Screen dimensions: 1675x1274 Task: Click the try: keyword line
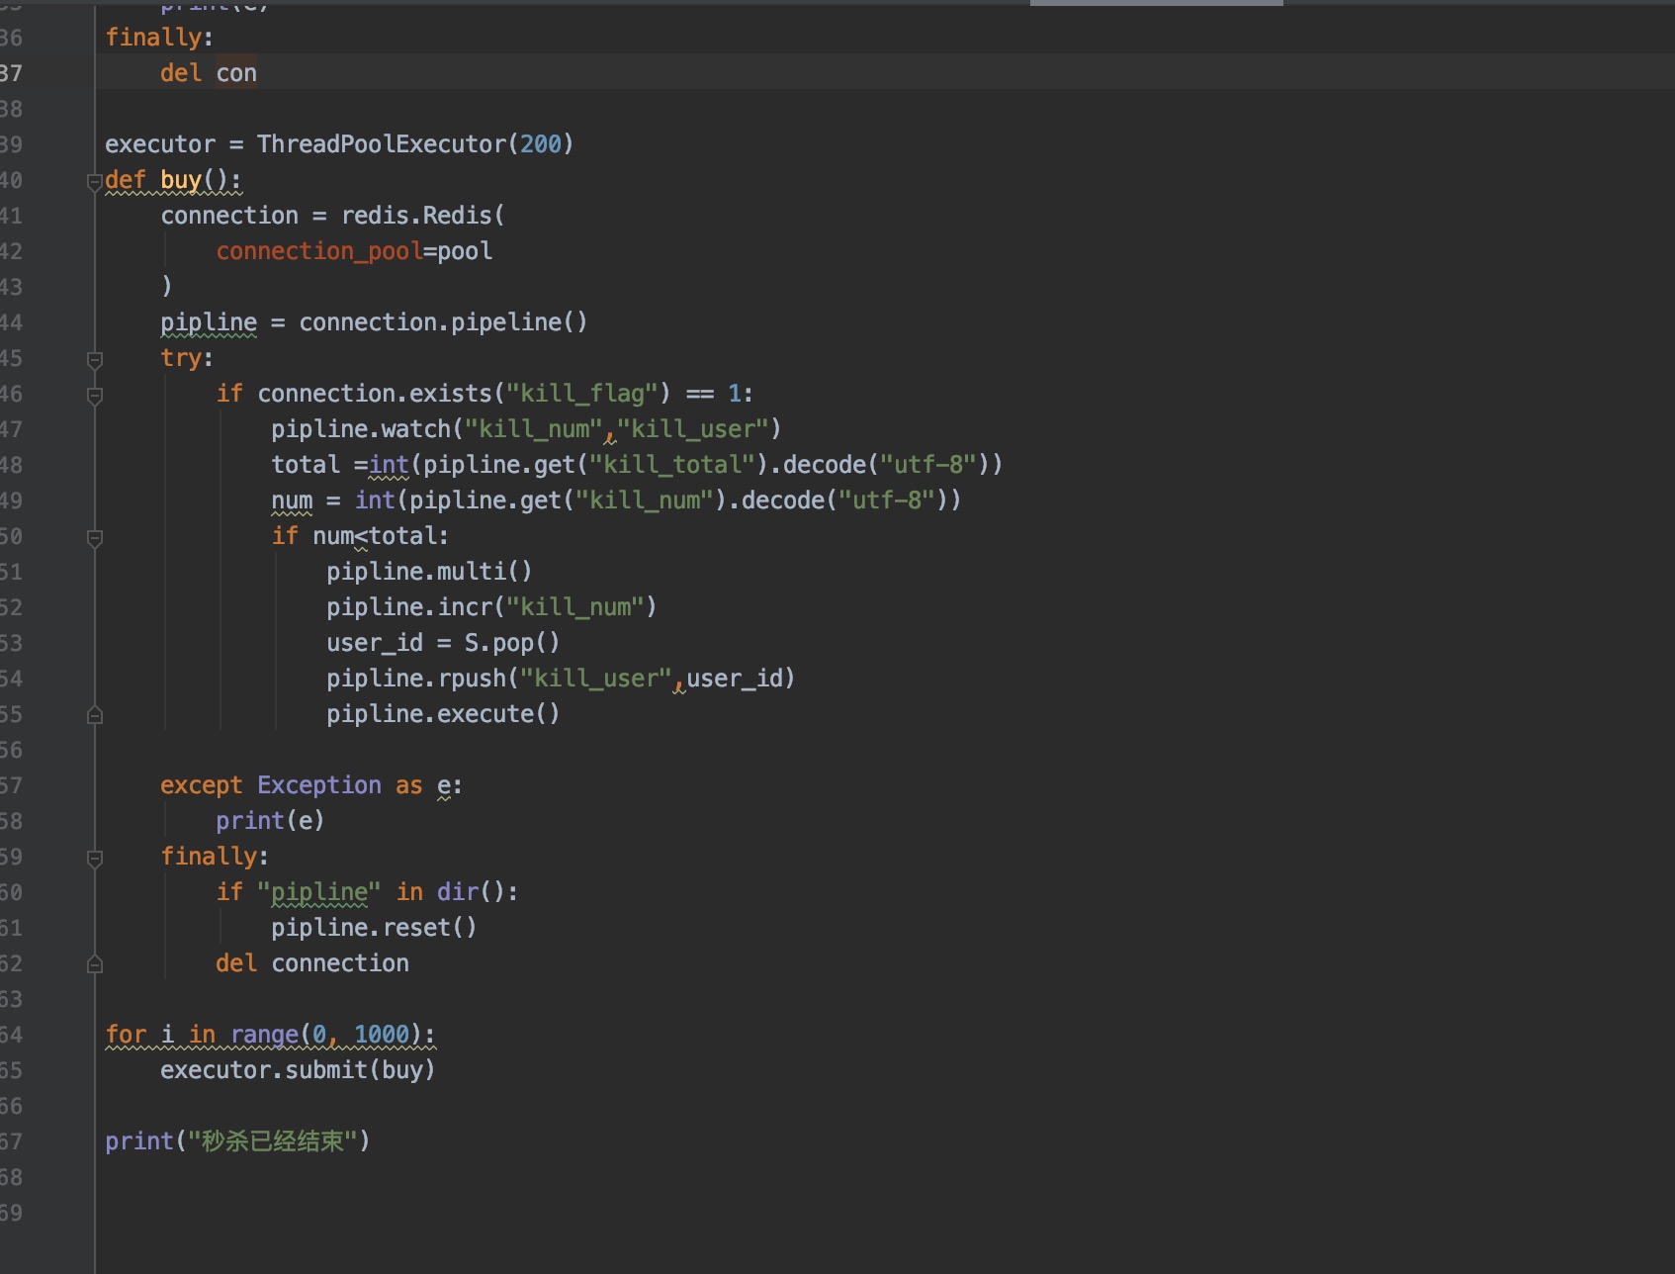click(187, 358)
